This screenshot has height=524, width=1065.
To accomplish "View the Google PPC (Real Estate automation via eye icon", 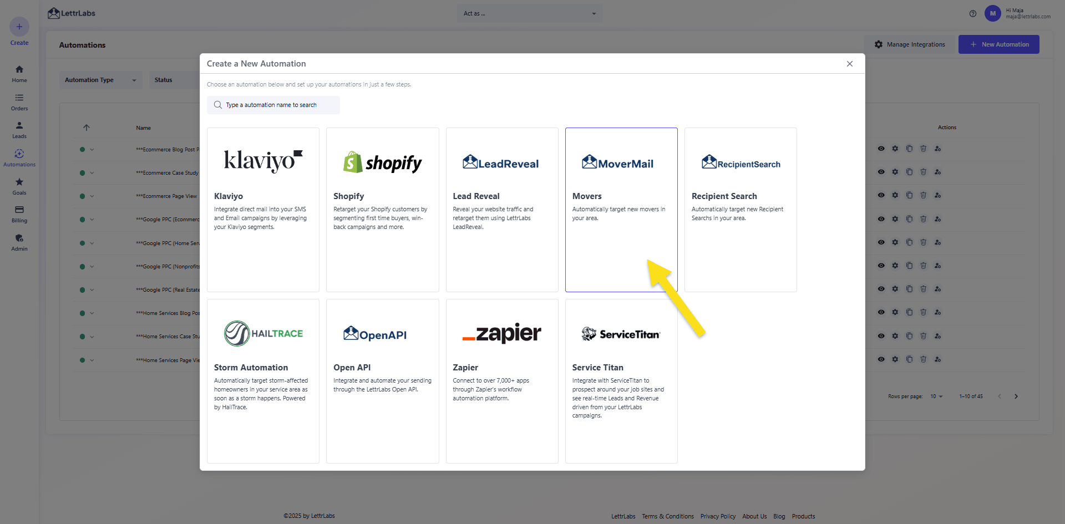I will coord(881,289).
